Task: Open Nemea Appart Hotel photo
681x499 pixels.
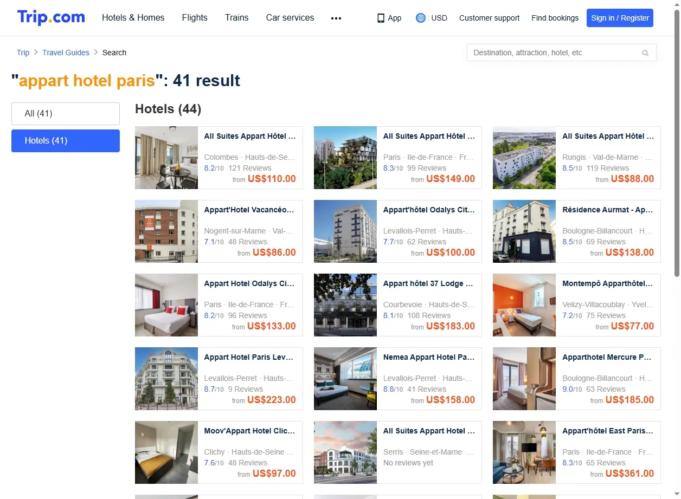Action: pos(345,379)
